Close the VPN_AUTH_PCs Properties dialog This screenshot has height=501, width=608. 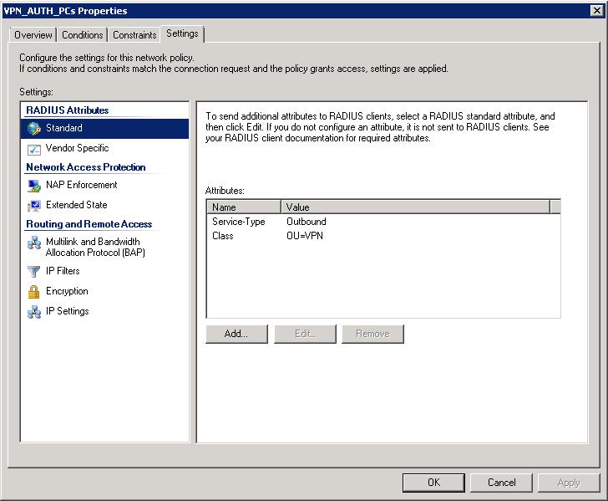[x=597, y=11]
